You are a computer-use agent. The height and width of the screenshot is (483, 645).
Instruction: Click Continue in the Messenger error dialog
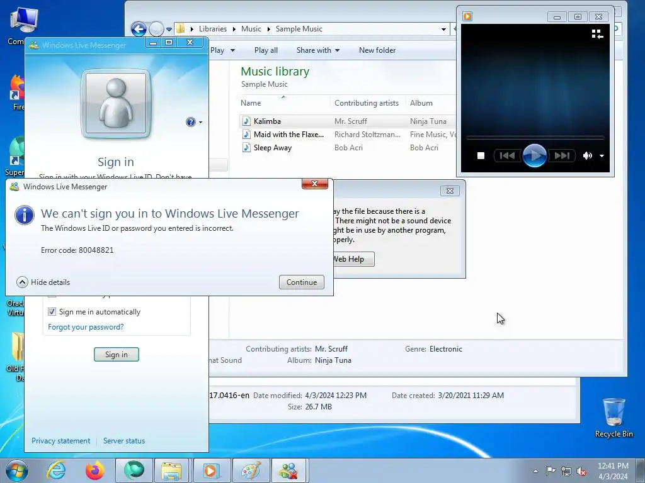point(302,282)
